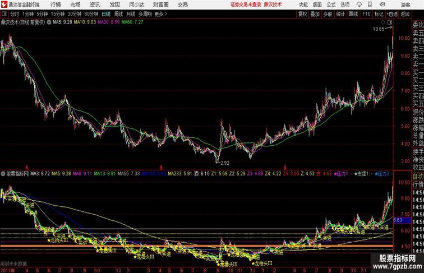
Task: Open the 问小达 menu
Action: point(136,4)
